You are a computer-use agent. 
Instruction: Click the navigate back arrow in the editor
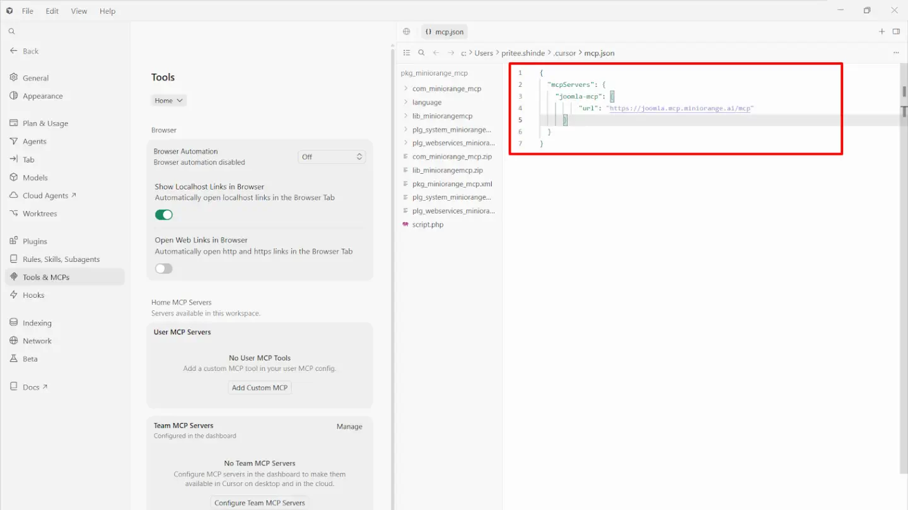(x=436, y=53)
